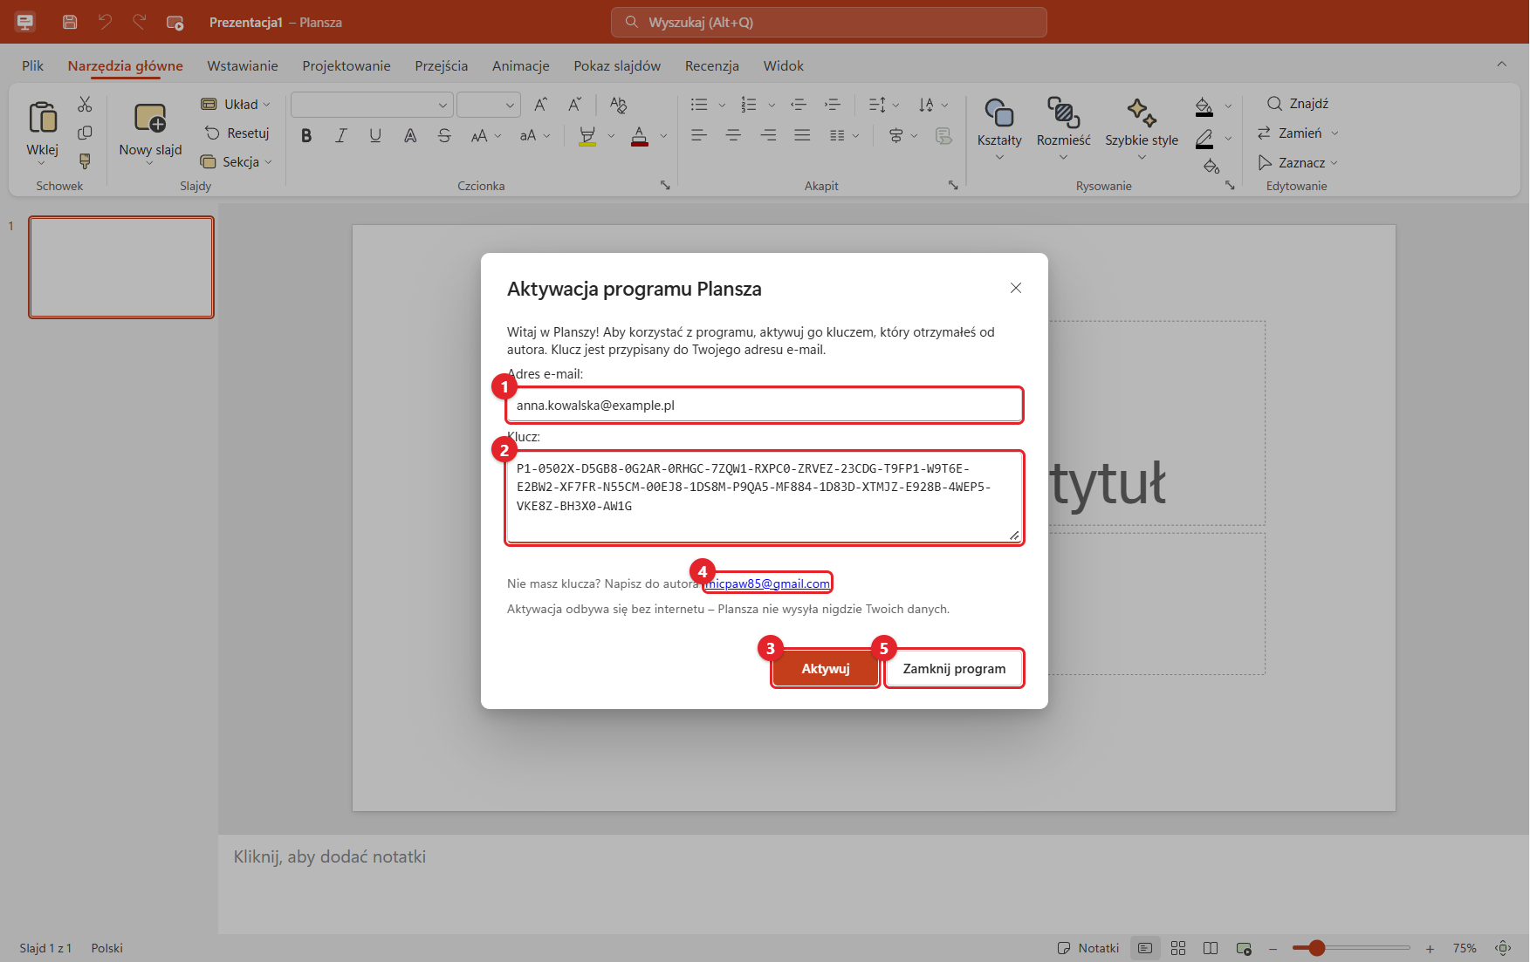Click the Save icon in title bar
The height and width of the screenshot is (962, 1530).
tap(70, 22)
